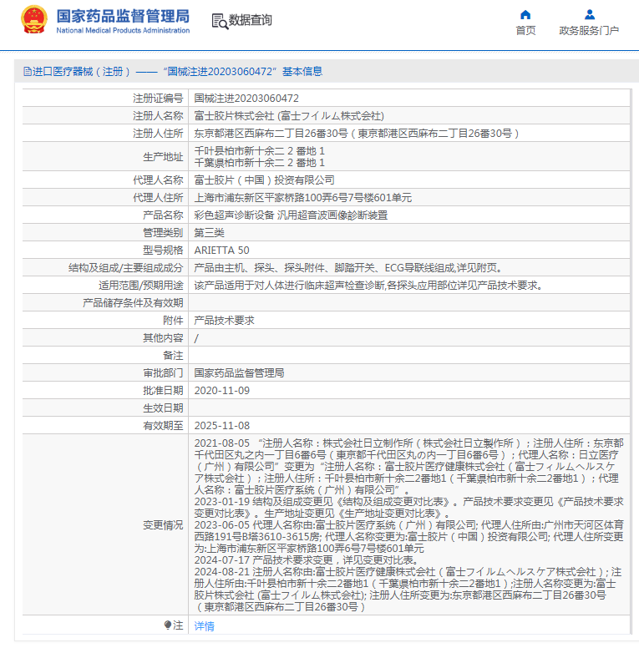Select the 生产地址 first line 千叶县柏市
This screenshot has width=639, height=648.
(x=259, y=151)
